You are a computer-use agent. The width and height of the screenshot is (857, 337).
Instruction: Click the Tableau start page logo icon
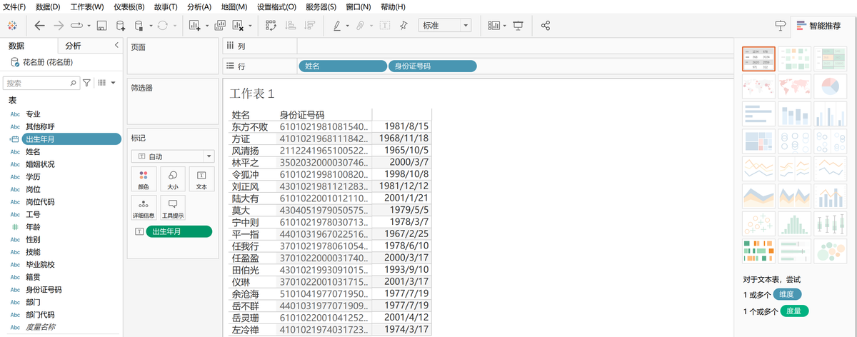(12, 26)
